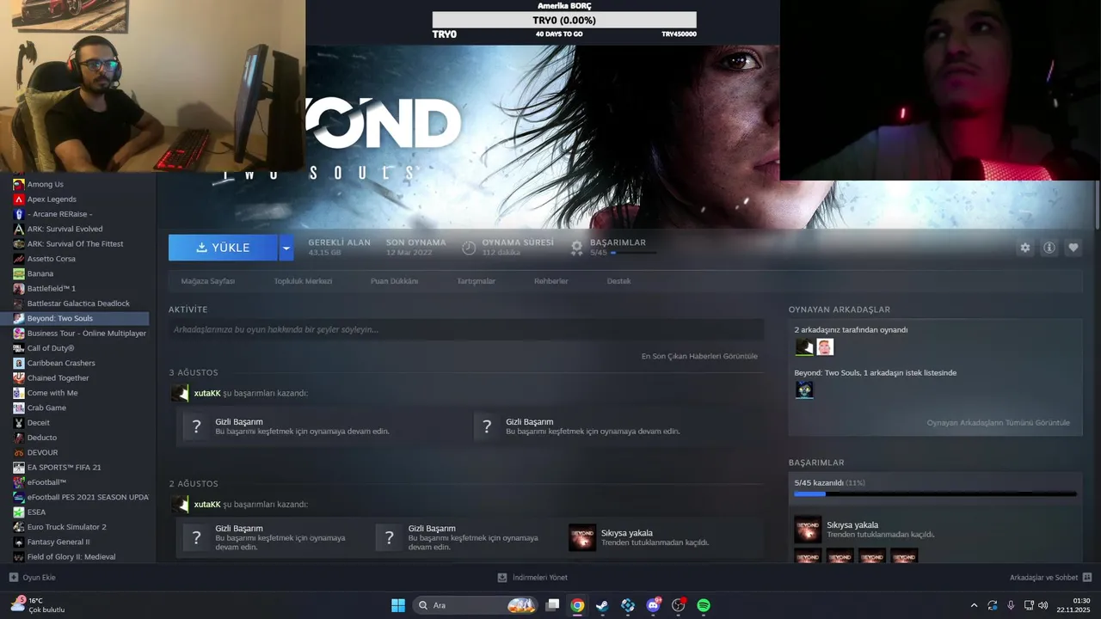Click the second friend avatar under Oynayan Arkadaşlar

(x=825, y=347)
